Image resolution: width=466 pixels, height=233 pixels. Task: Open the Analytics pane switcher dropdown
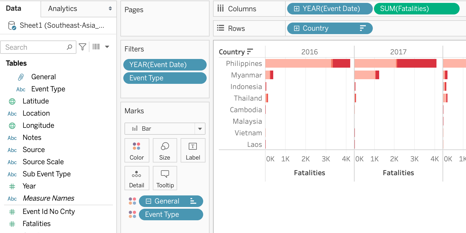pos(110,9)
